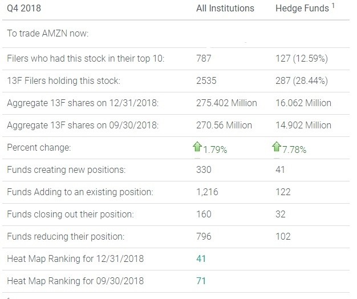Click the 127 (12.59%) hedge funds value
This screenshot has width=357, height=299.
pyautogui.click(x=301, y=58)
